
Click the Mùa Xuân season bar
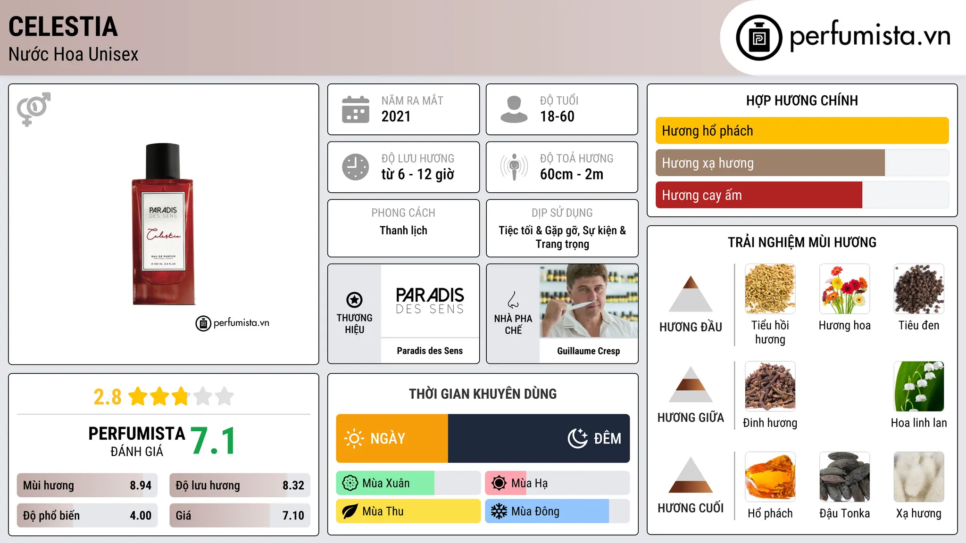[x=408, y=483]
